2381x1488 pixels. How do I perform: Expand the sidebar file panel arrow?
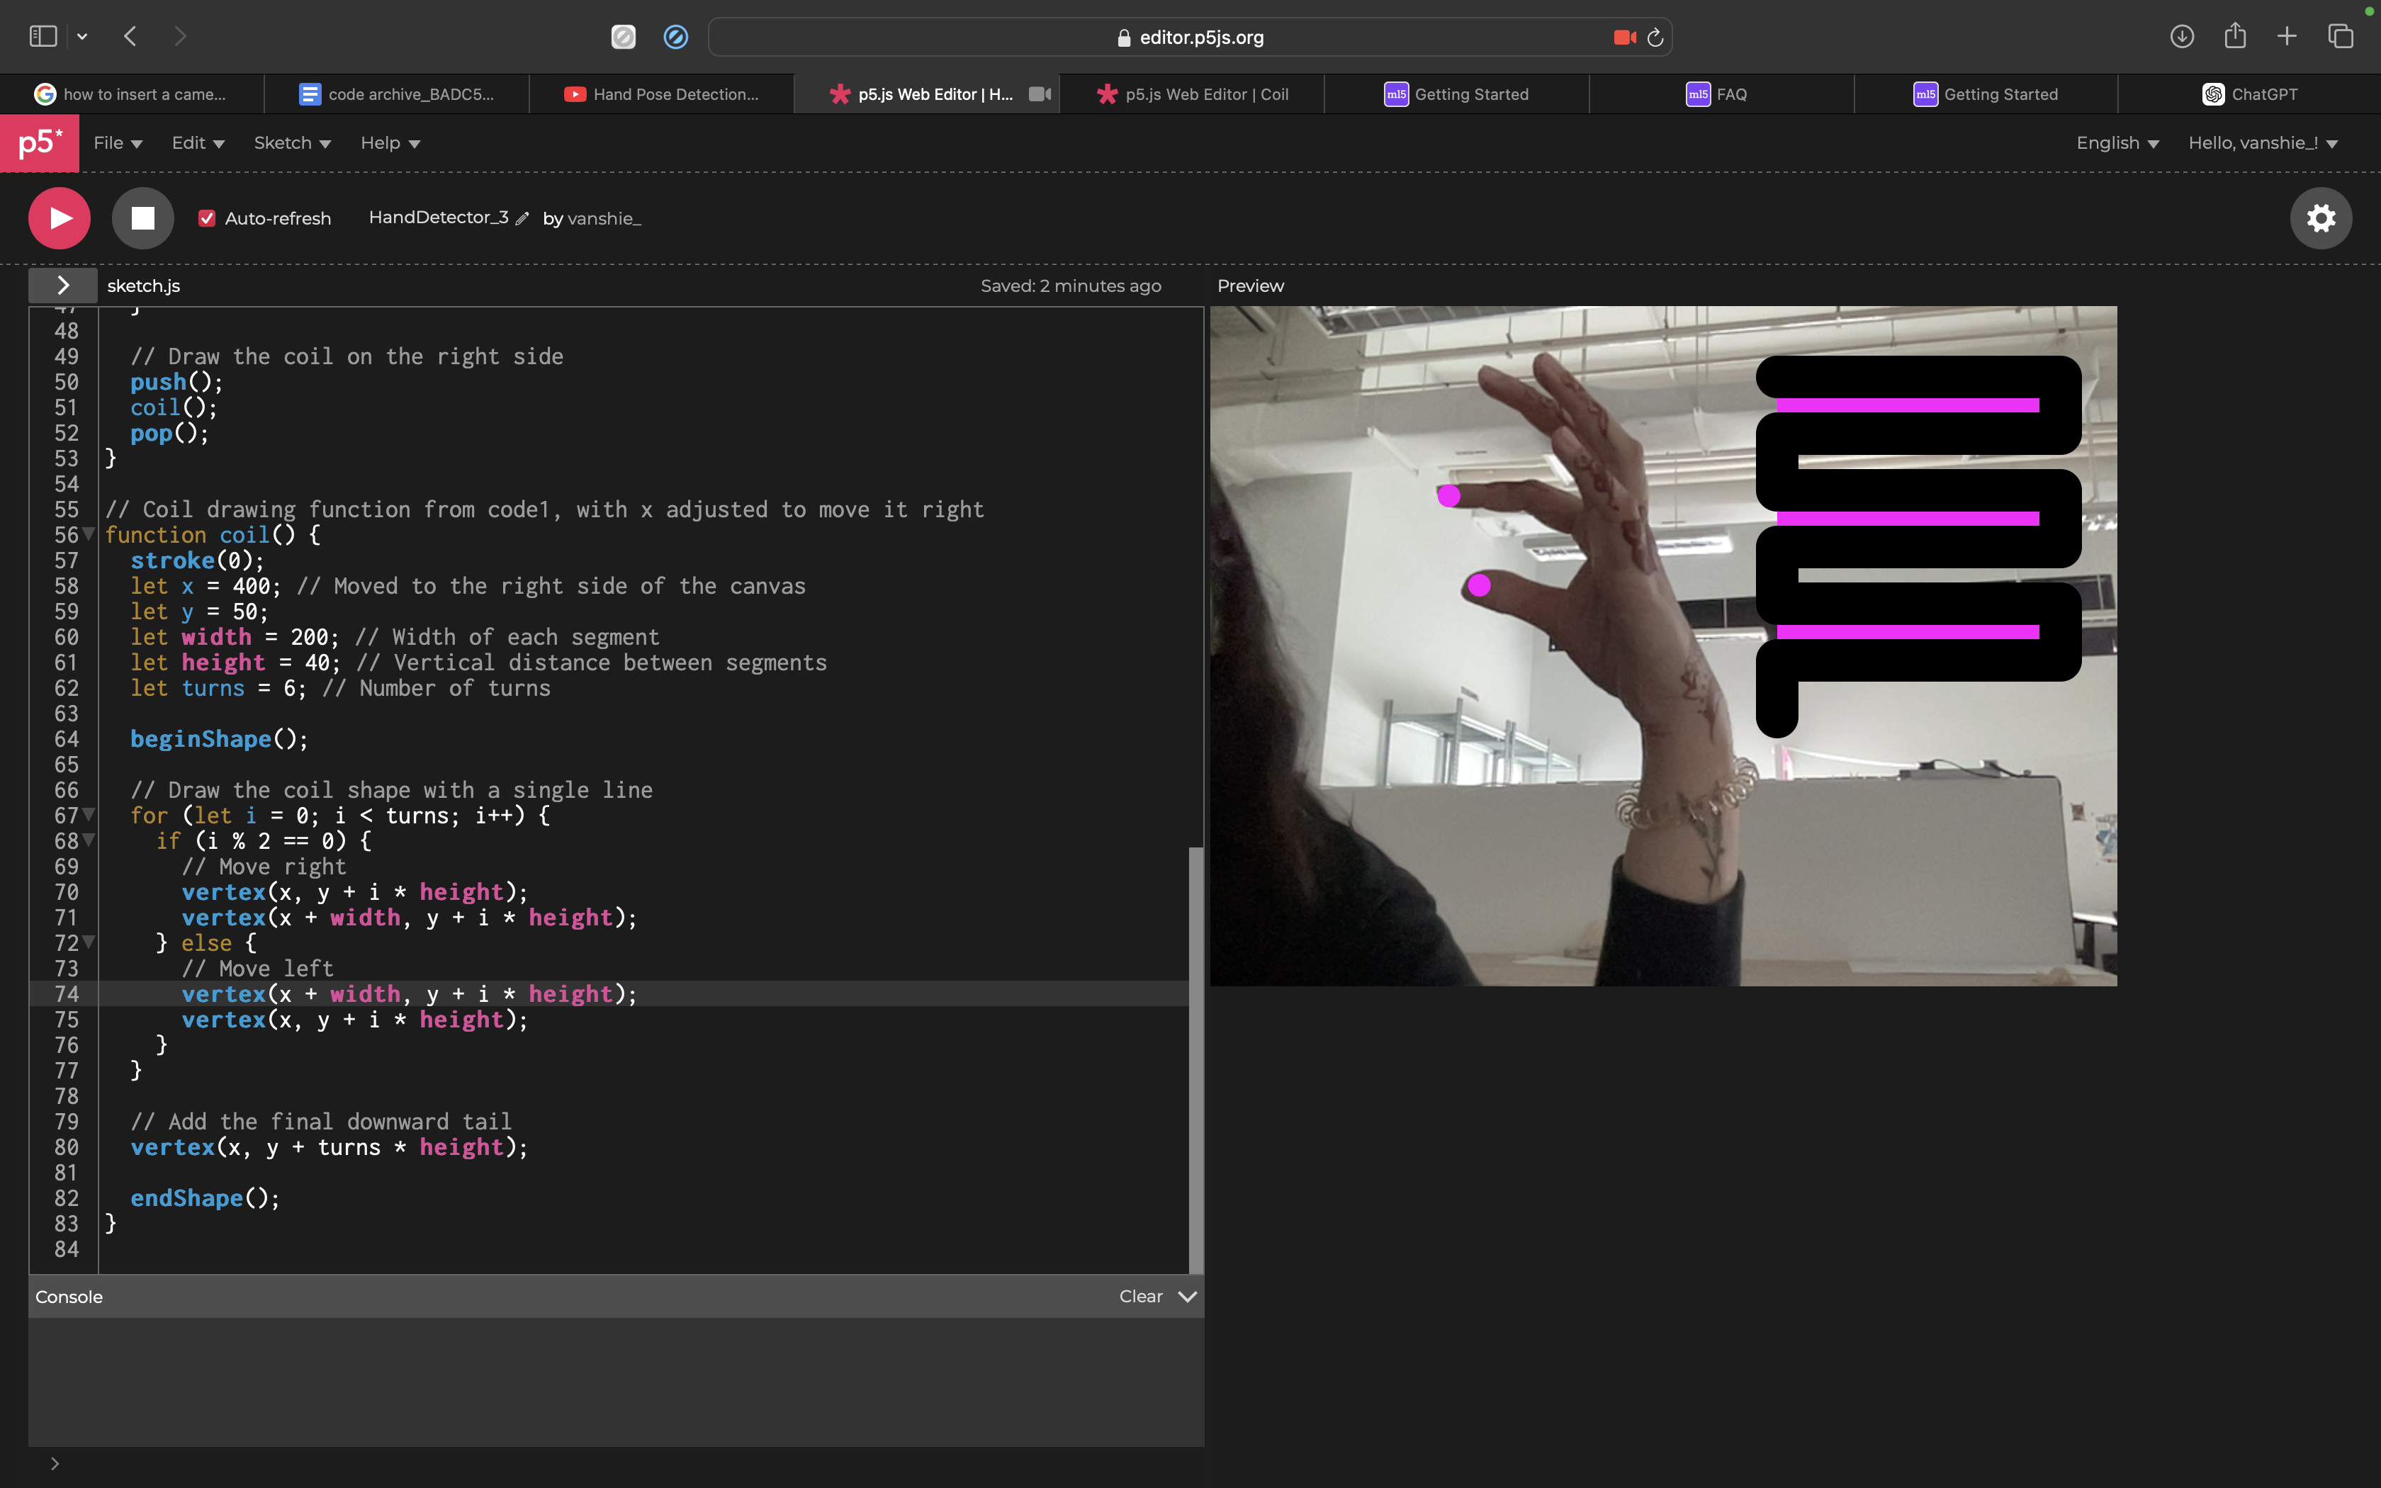pyautogui.click(x=63, y=286)
